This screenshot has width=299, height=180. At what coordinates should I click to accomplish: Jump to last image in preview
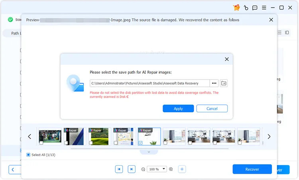132,169
